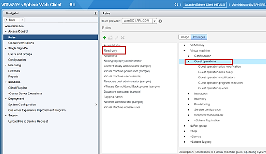Select No cryptography administrator role
The image size is (266, 154).
[x=123, y=61]
